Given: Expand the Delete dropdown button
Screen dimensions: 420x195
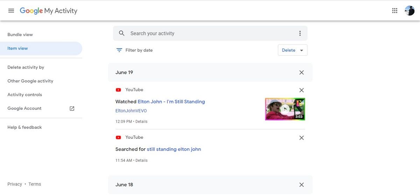Looking at the screenshot, I should (293, 50).
